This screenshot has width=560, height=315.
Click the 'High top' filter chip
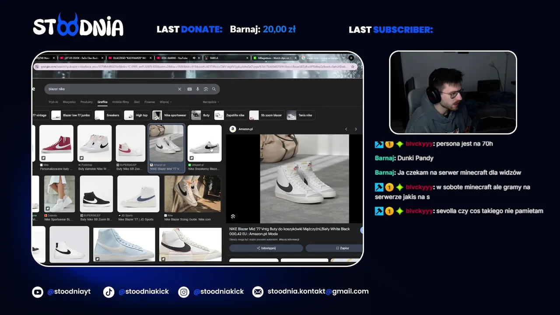point(137,115)
